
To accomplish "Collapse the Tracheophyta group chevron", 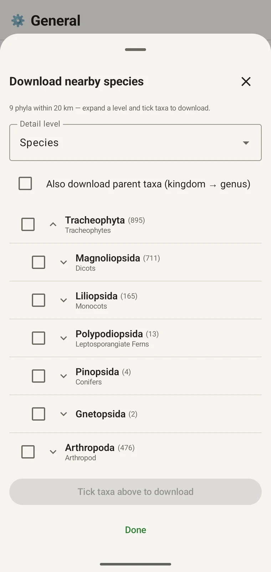I will click(x=53, y=224).
